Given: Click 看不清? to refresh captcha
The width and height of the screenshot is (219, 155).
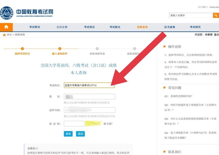Looking at the screenshot, I should 108,124.
